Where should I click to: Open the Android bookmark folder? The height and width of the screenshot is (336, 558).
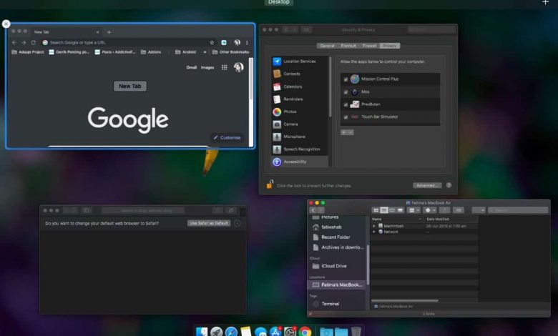186,52
